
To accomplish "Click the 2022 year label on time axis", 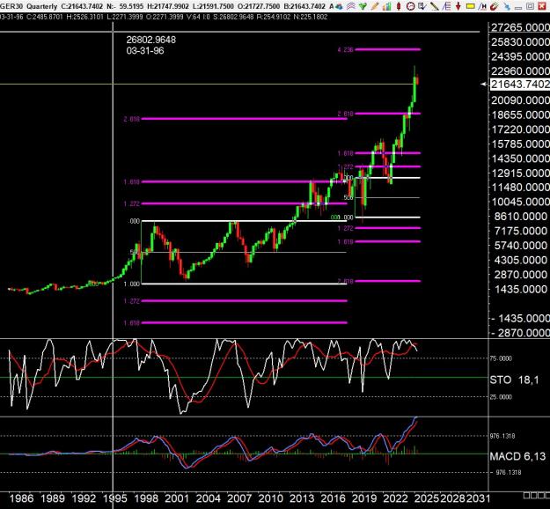I will point(395,498).
